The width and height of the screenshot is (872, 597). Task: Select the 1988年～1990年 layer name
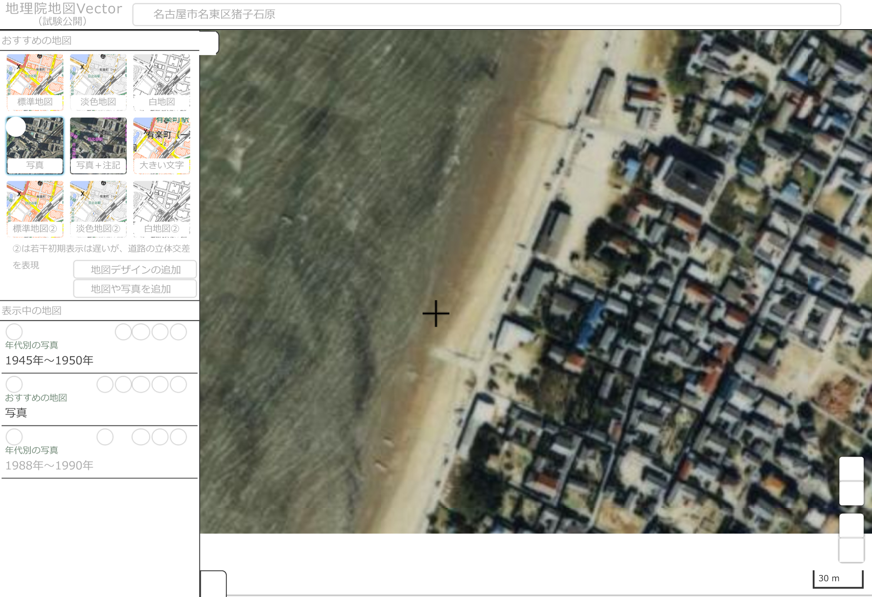tap(49, 465)
